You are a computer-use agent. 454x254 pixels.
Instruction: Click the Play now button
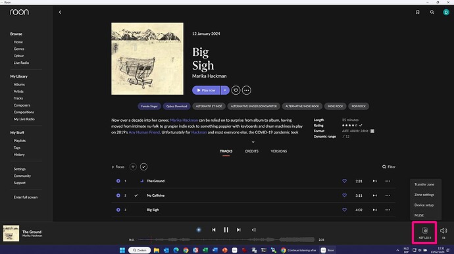(x=206, y=90)
